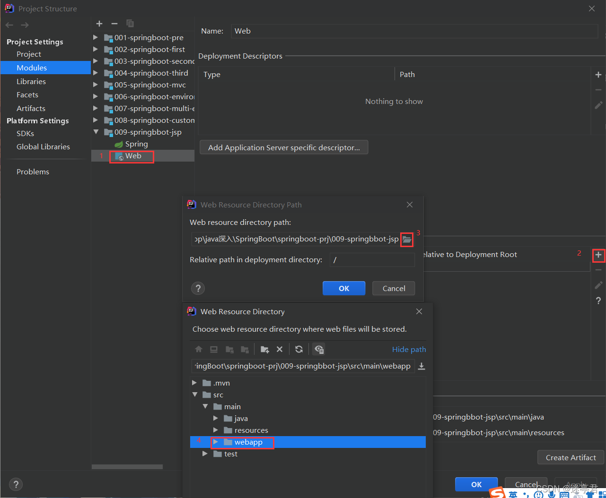Close the Web Resource Directory Path dialog
The width and height of the screenshot is (606, 498).
[410, 205]
